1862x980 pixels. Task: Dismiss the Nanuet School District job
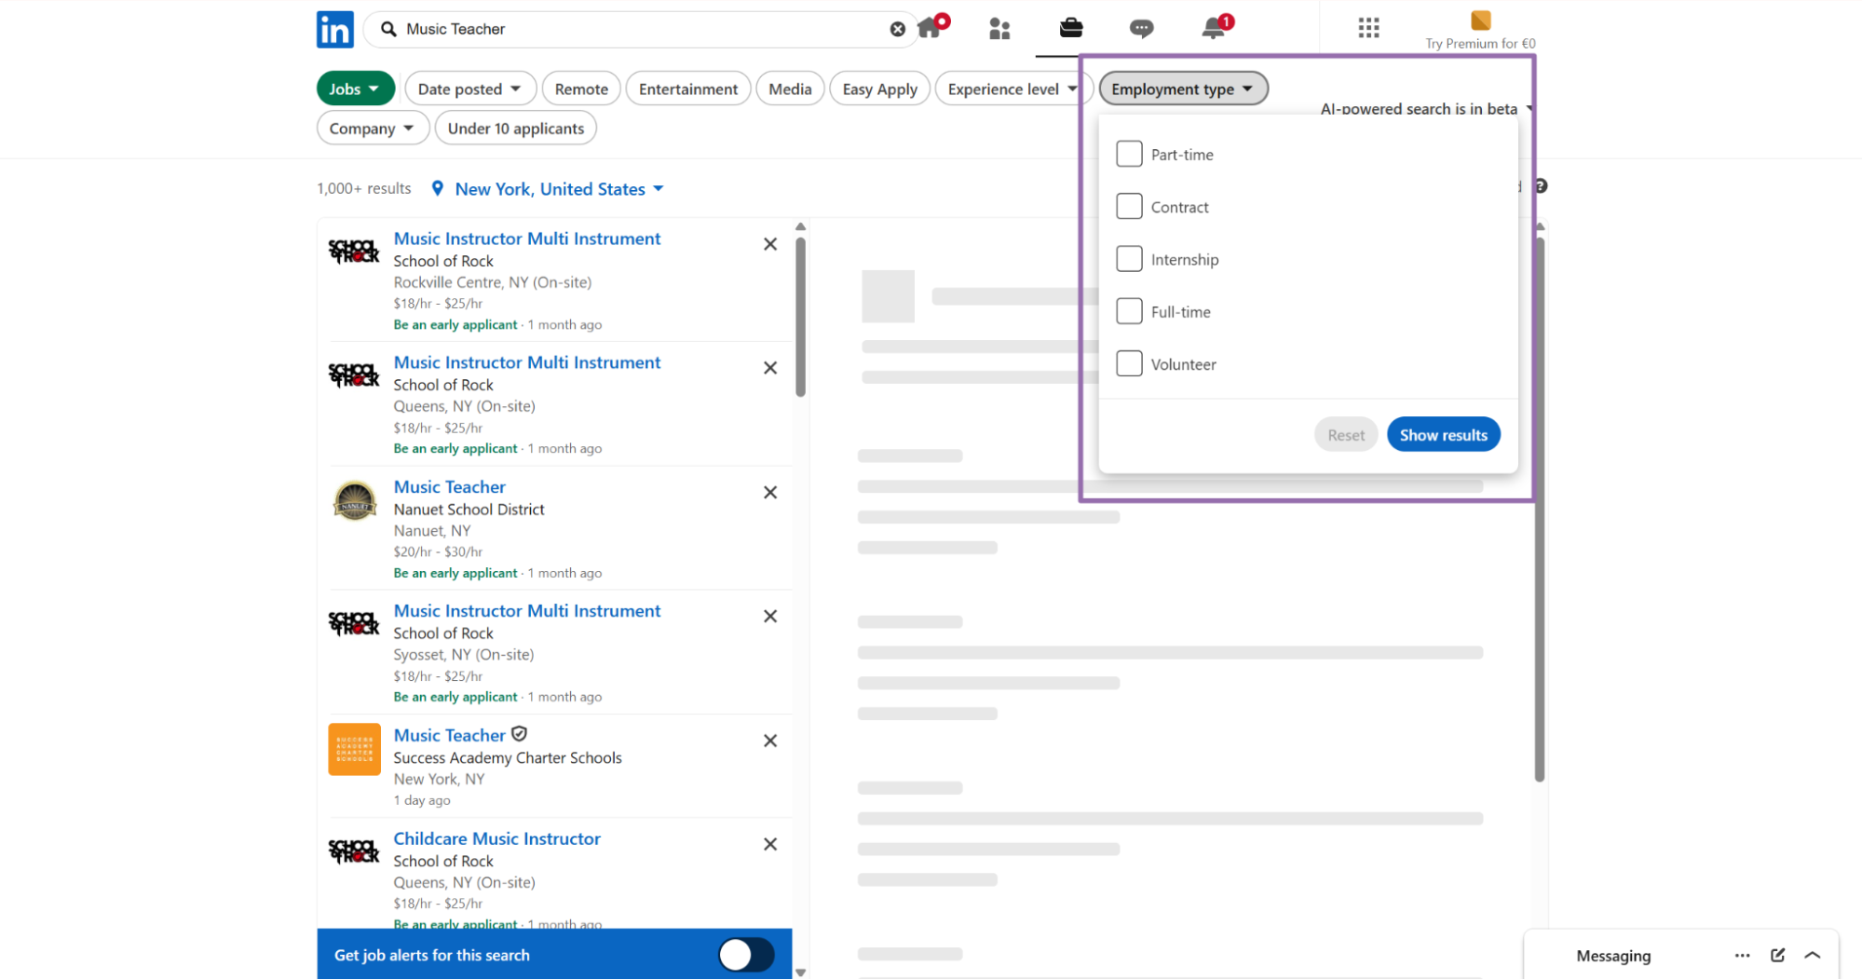[x=770, y=493]
